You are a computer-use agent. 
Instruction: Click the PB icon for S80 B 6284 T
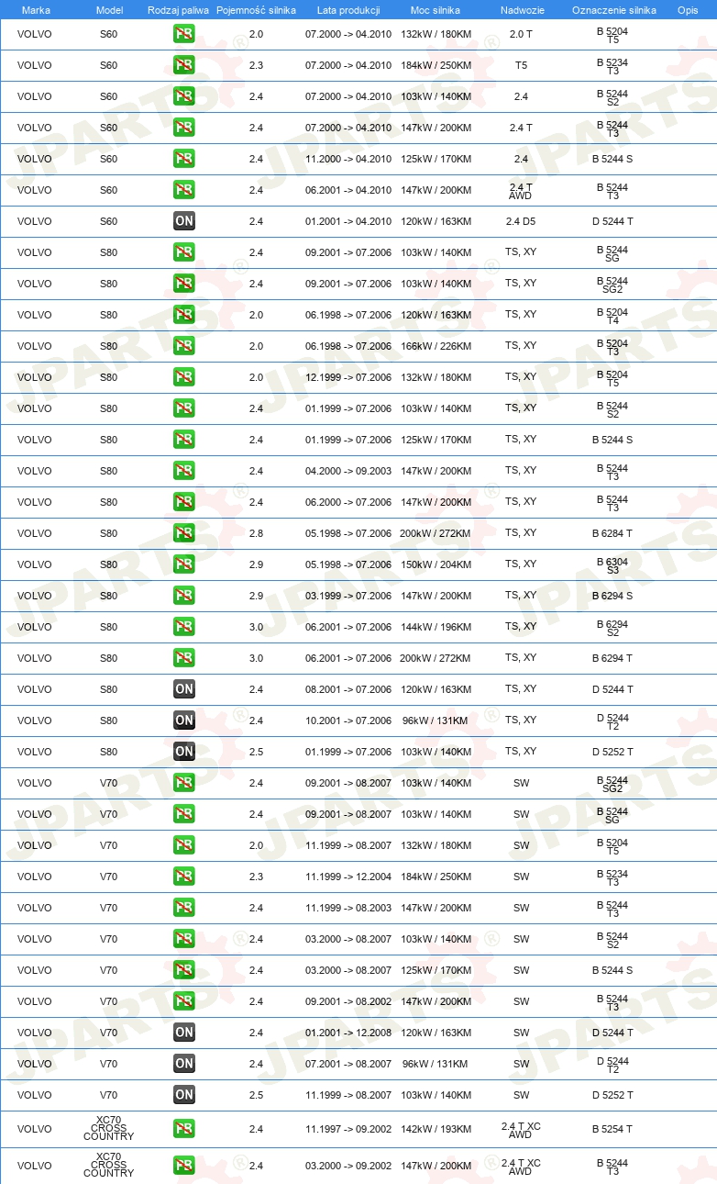[183, 534]
